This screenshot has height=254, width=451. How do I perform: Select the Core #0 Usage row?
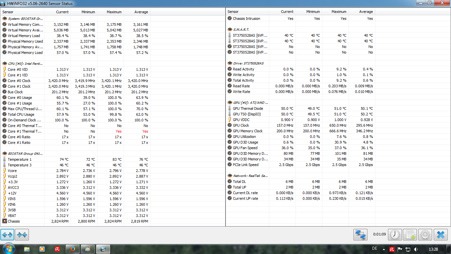pos(75,98)
